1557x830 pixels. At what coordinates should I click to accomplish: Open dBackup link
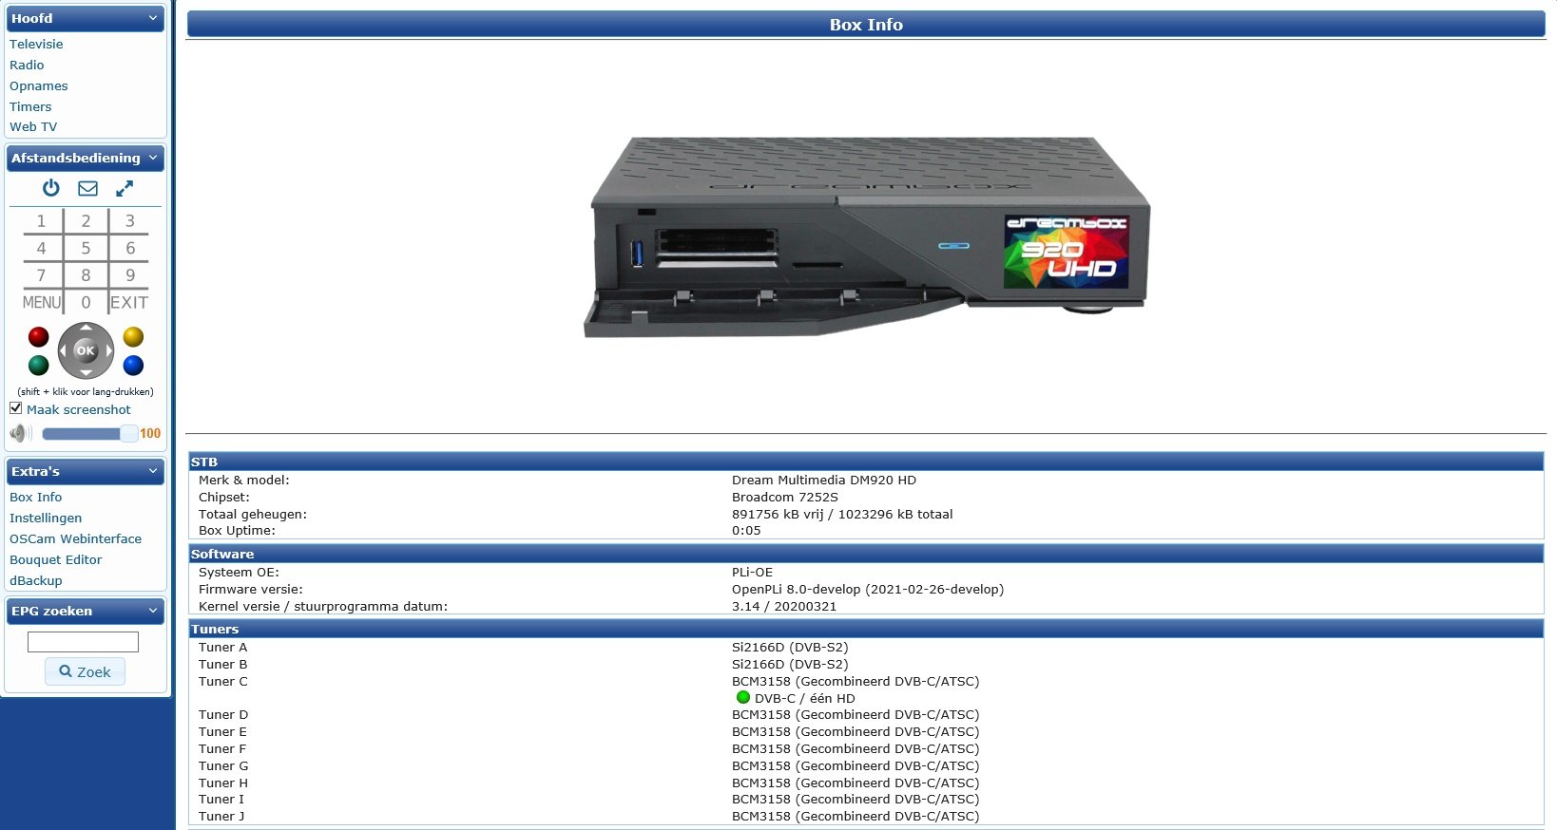click(x=36, y=581)
